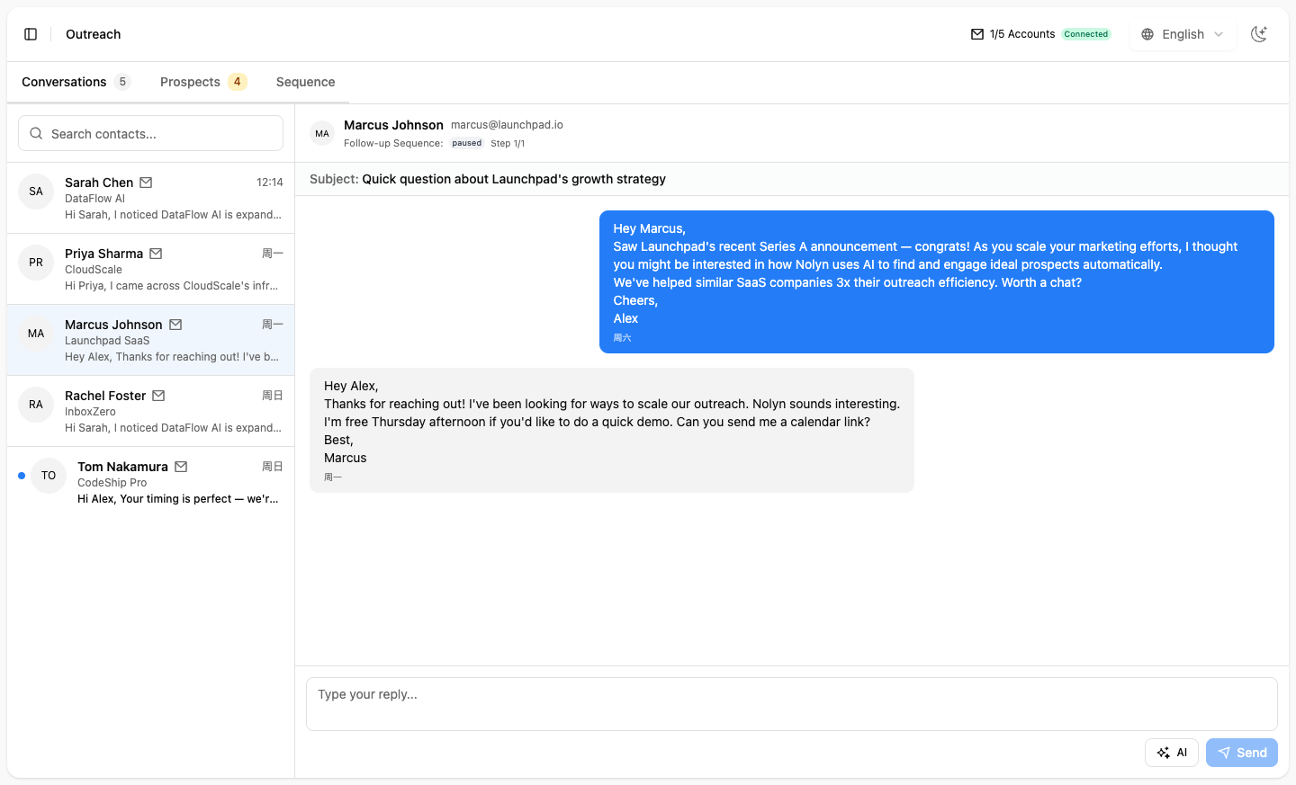The width and height of the screenshot is (1296, 785).
Task: Click the mail accounts envelope icon
Action: (977, 34)
